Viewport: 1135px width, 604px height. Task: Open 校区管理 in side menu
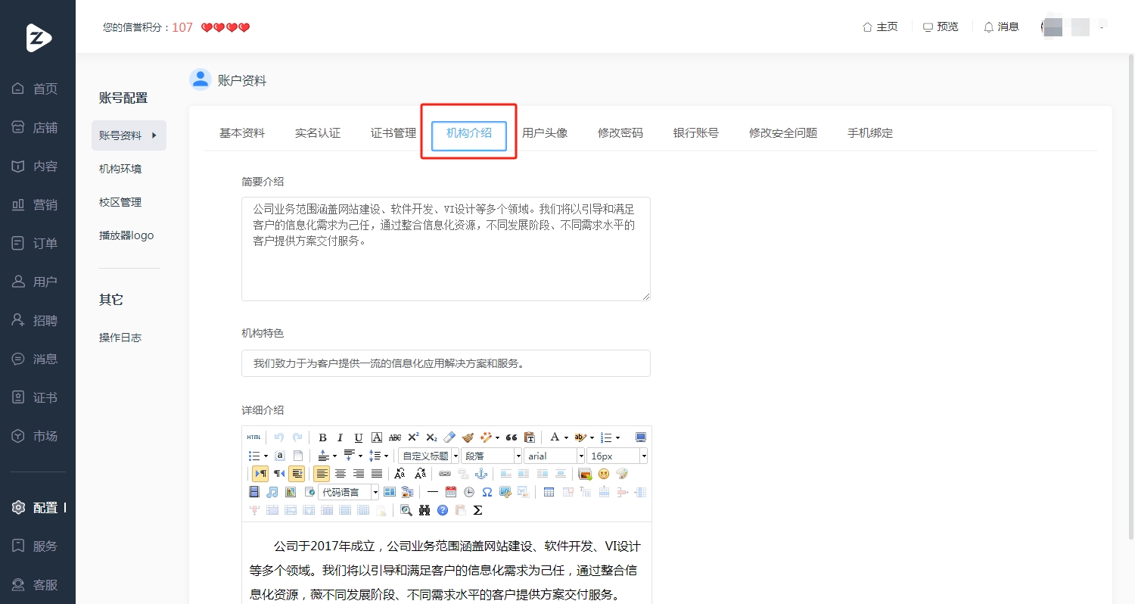point(120,202)
